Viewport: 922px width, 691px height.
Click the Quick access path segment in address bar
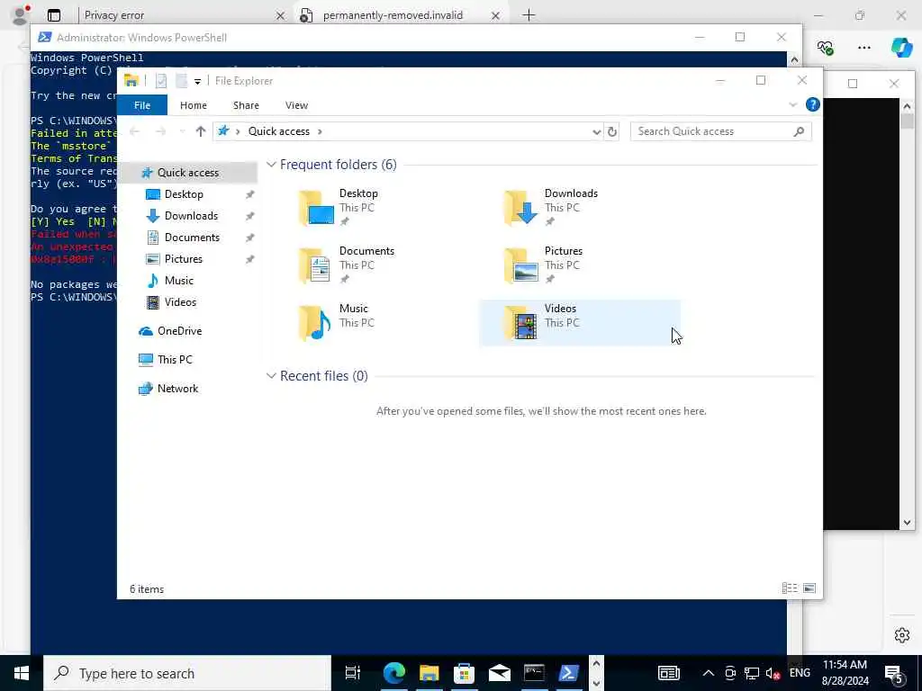coord(279,131)
